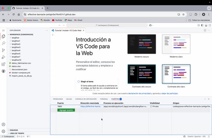The image size is (212, 138).
Task: Open datos_fabricacion.csv file
Action: (21, 63)
